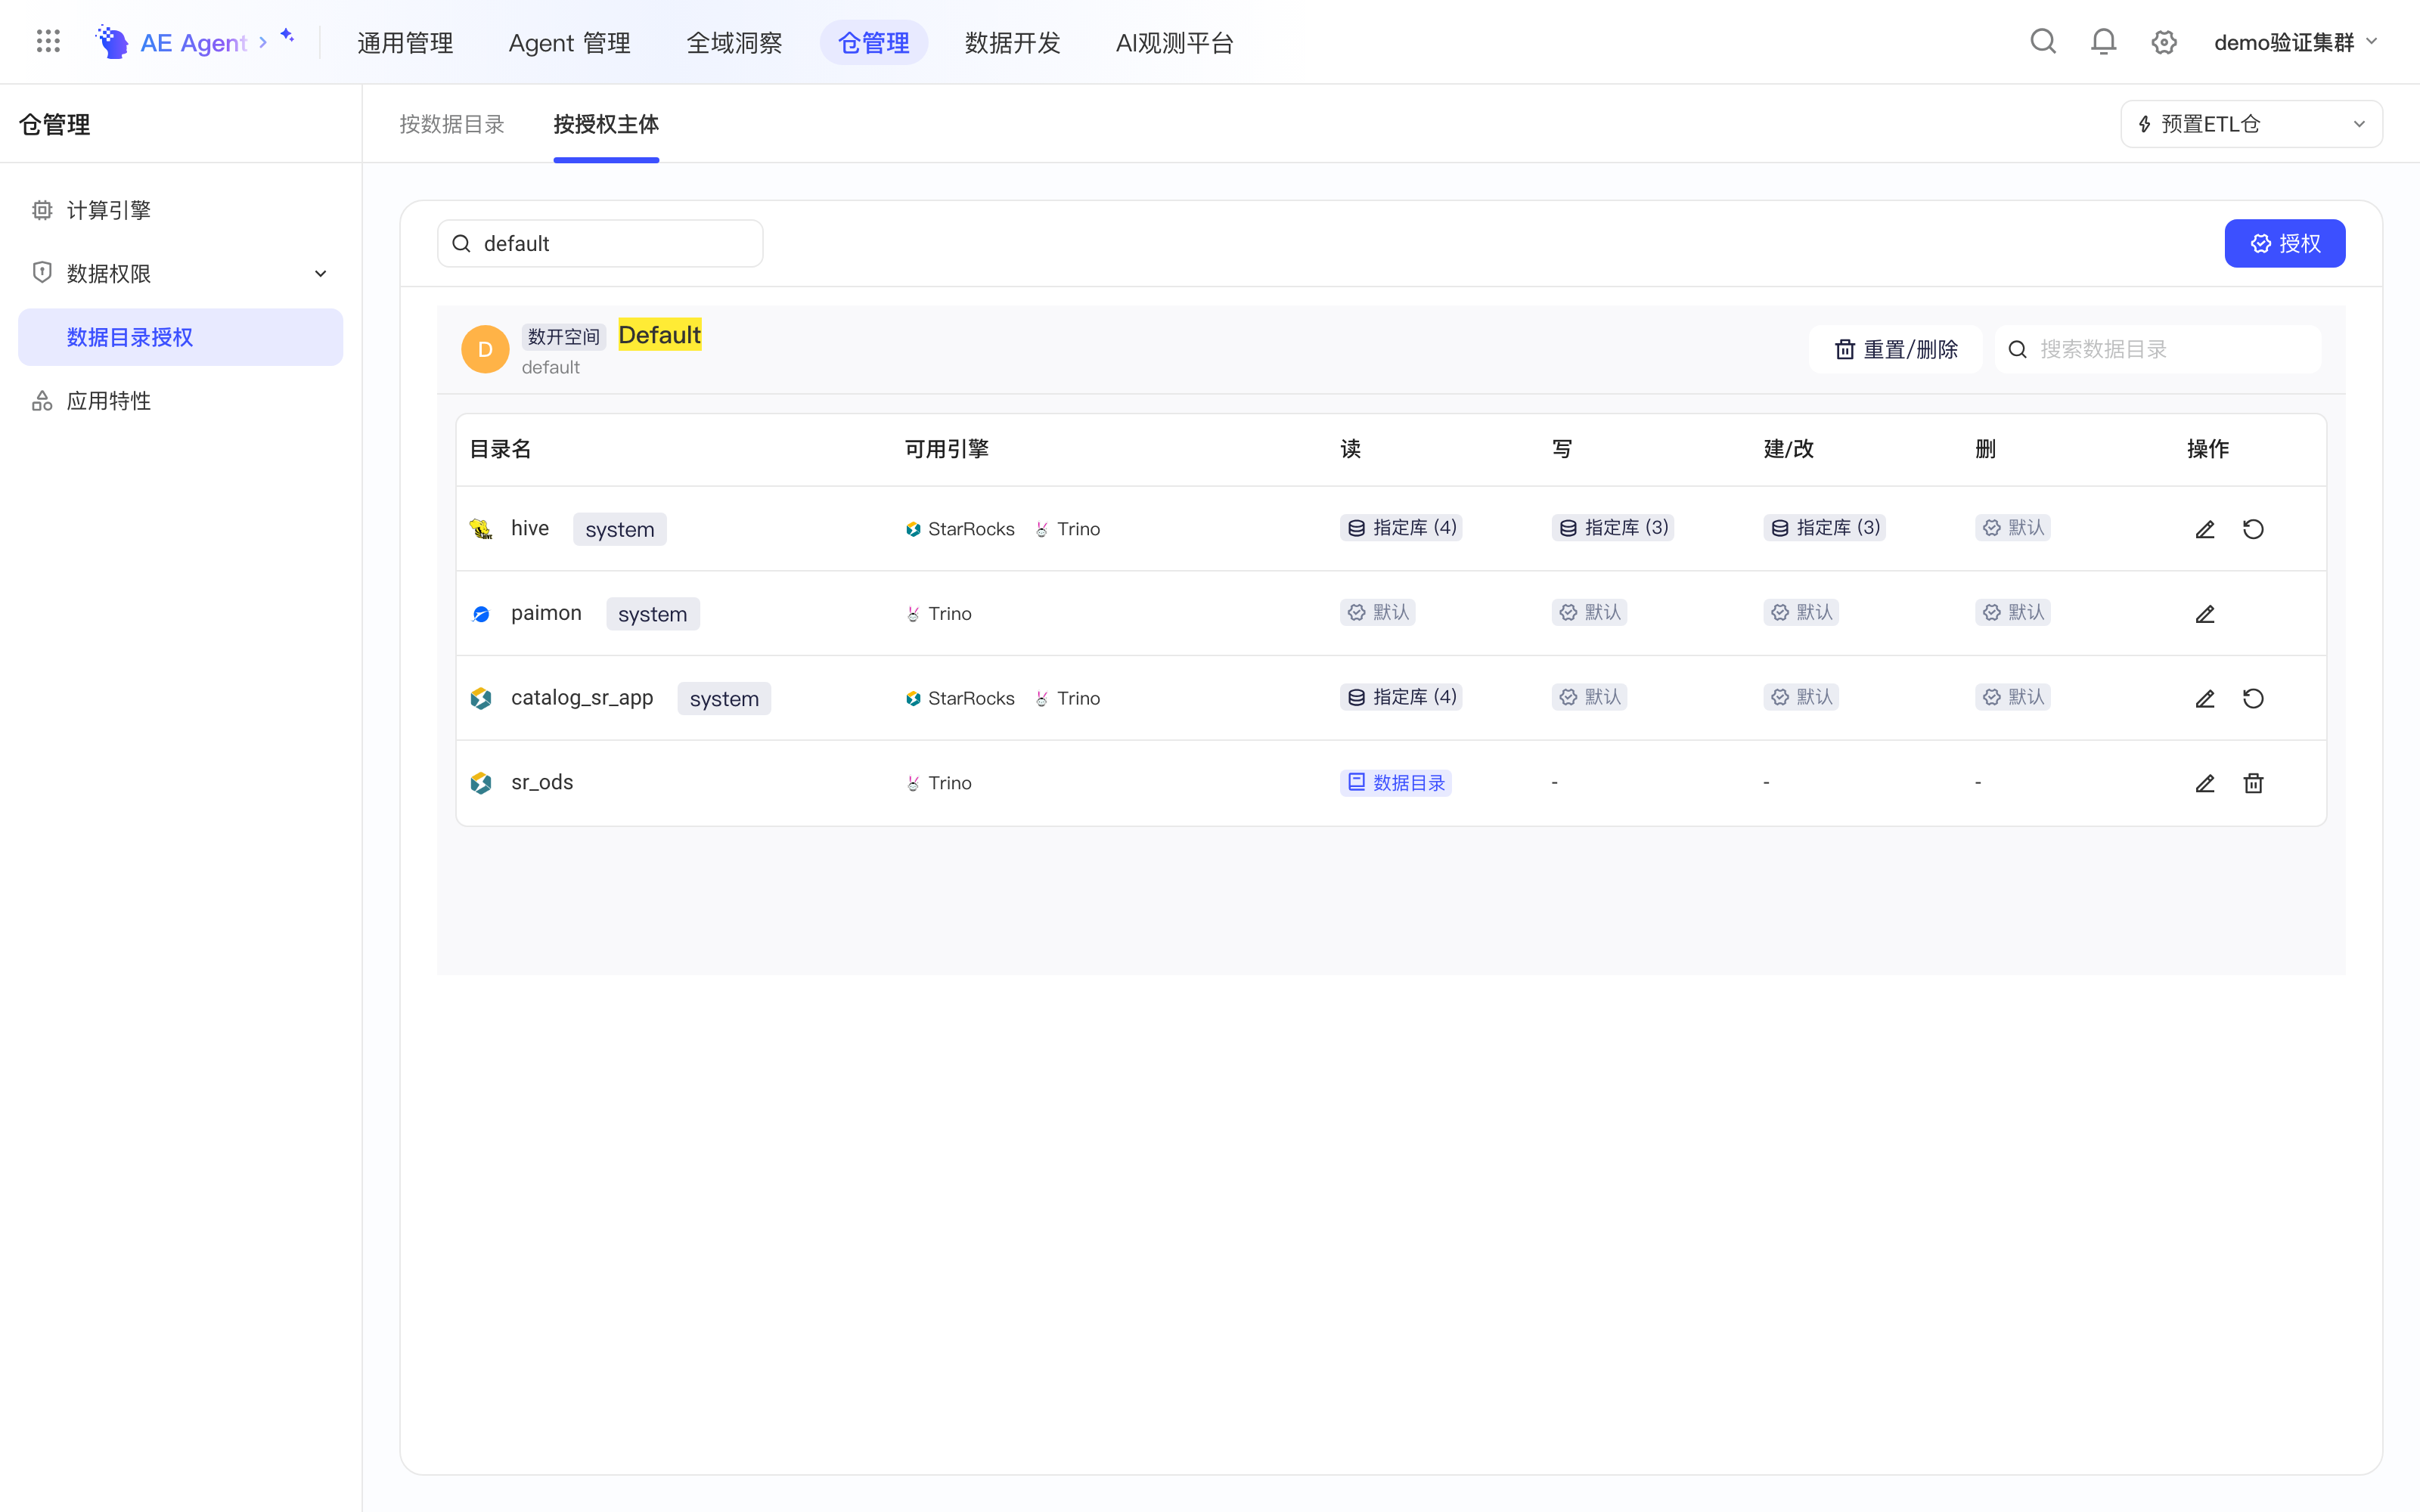
Task: Click the blue 授权 button
Action: coord(2284,243)
